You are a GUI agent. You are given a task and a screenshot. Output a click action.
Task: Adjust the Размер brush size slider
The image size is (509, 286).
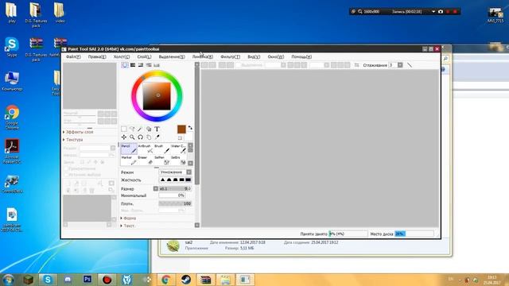[x=175, y=189]
